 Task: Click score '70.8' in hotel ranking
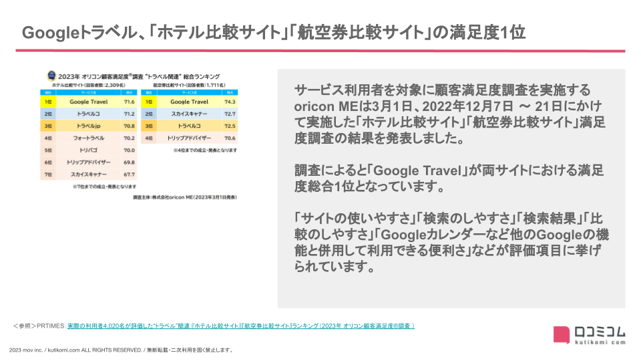pyautogui.click(x=129, y=126)
